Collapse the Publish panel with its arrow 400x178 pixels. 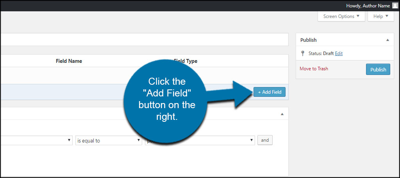coord(387,40)
